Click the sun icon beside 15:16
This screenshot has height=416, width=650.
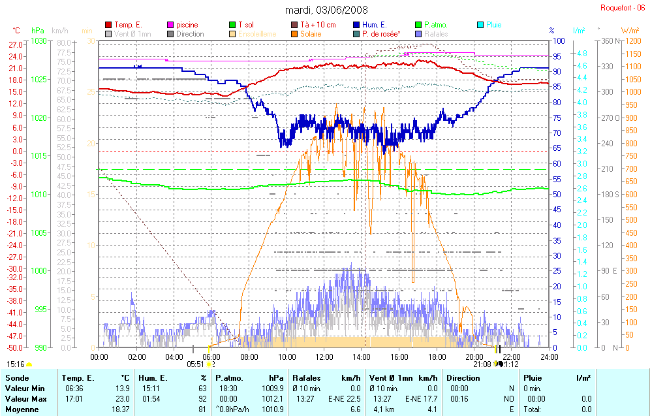(29, 365)
